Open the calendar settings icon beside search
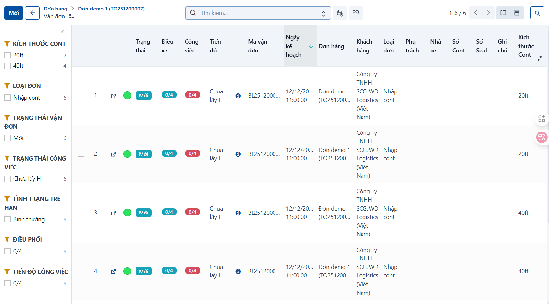Viewport: 549px width, 304px height. [340, 13]
